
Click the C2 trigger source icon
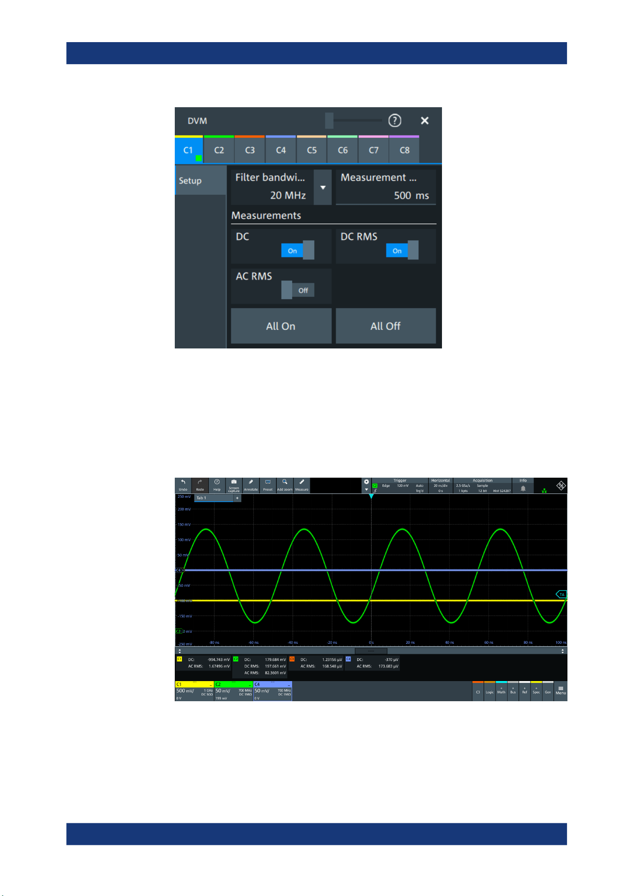(x=375, y=485)
